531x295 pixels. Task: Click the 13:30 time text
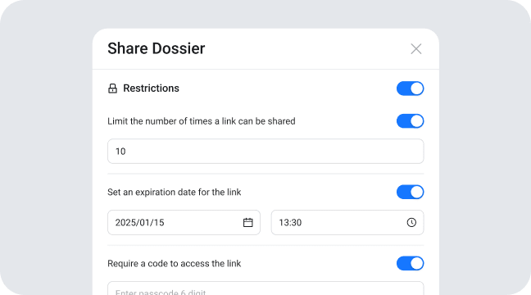(x=290, y=223)
